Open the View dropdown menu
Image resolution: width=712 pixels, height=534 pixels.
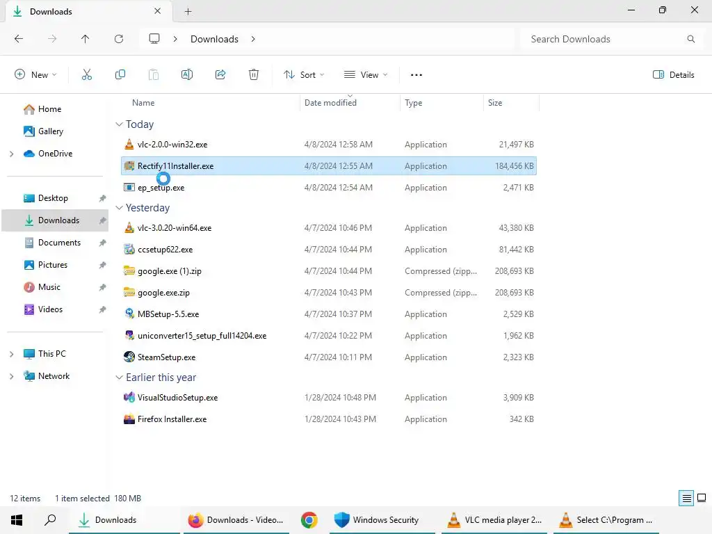[366, 75]
